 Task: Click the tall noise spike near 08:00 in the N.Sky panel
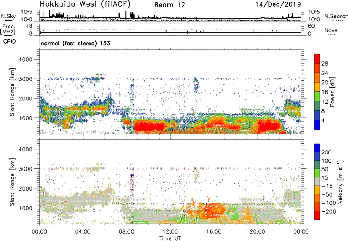click(x=126, y=15)
